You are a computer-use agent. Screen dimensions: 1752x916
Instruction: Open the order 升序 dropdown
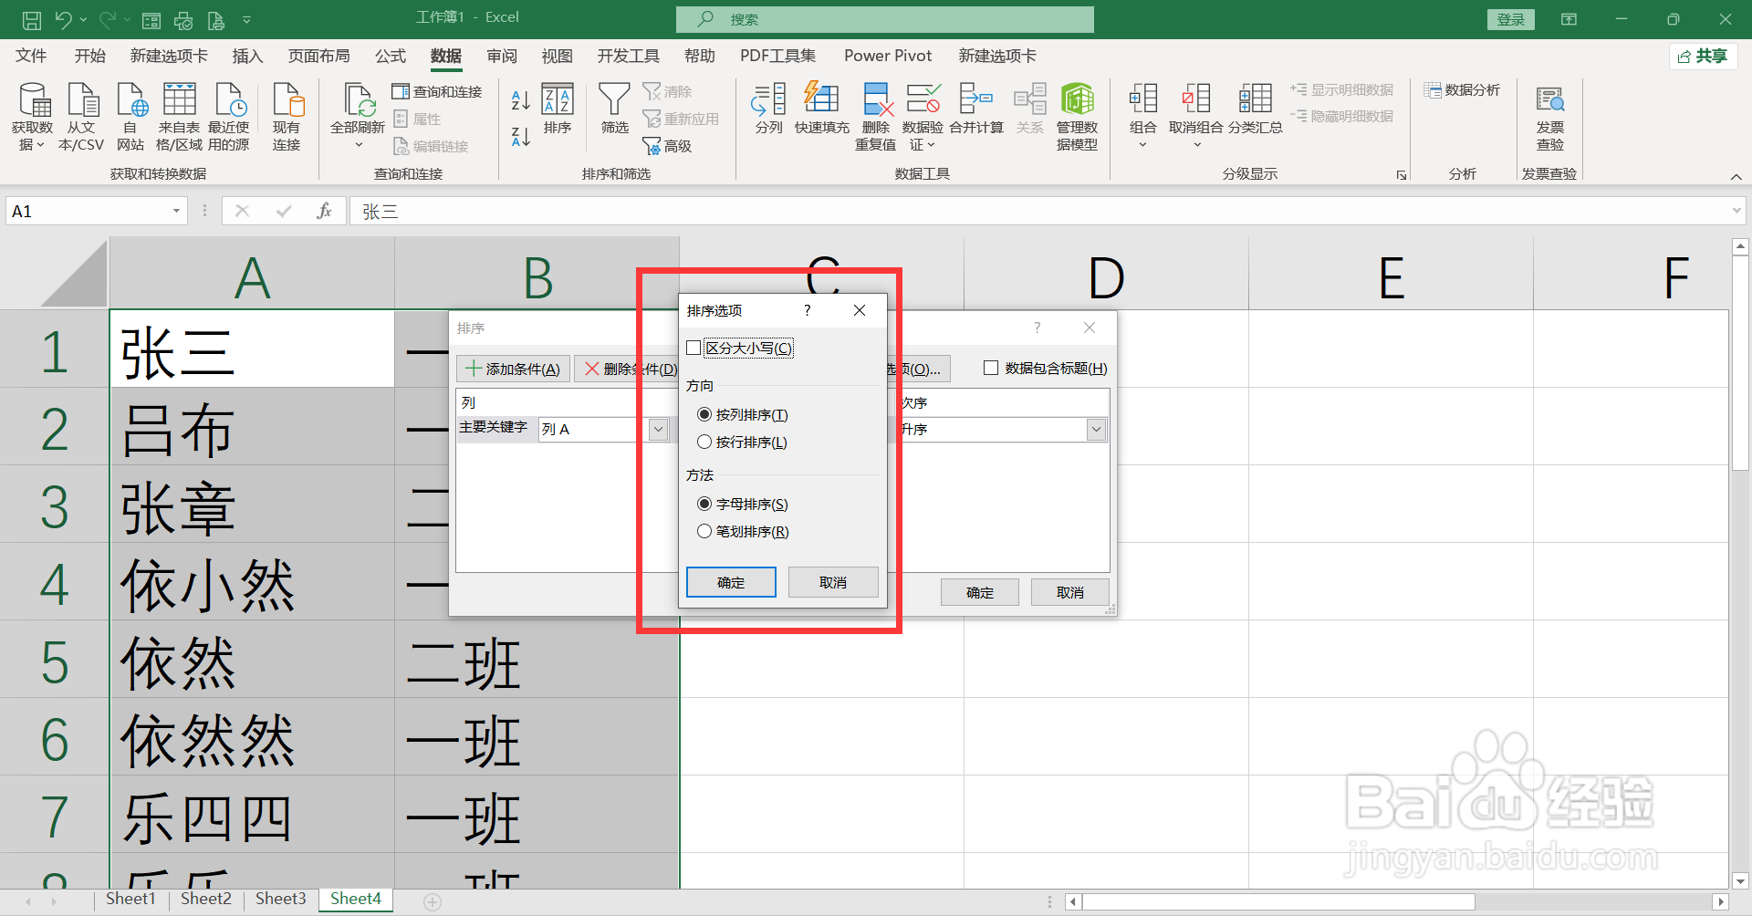click(x=1096, y=430)
